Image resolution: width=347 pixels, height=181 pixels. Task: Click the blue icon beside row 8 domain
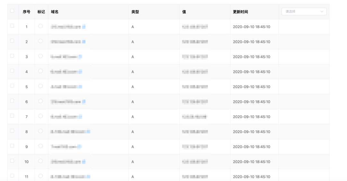[88, 132]
